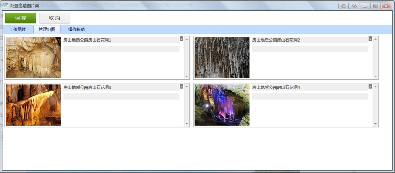Switch to the 上传图片 tab
Image resolution: width=395 pixels, height=173 pixels.
coord(17,30)
